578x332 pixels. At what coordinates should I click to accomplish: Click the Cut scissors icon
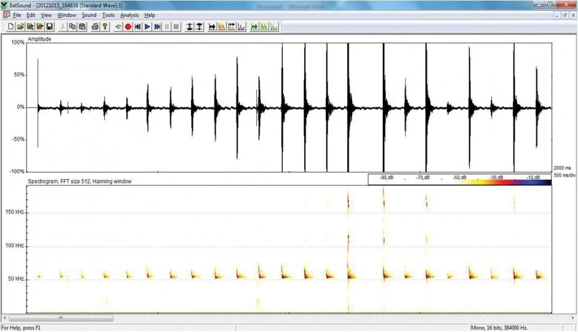click(63, 26)
